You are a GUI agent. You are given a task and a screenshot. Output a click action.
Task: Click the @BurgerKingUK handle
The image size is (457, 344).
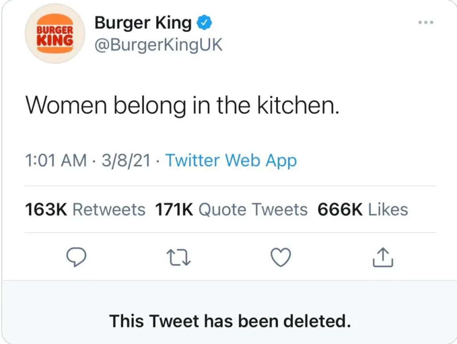pyautogui.click(x=158, y=45)
